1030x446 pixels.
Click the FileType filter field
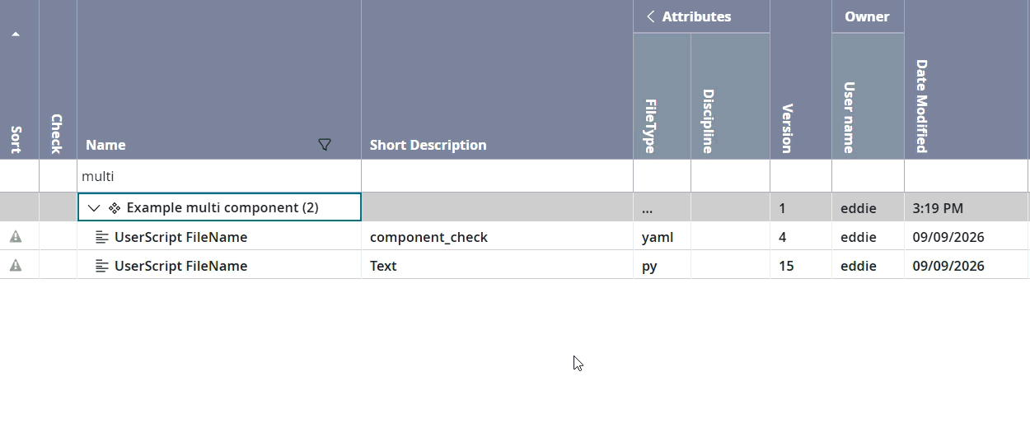[x=662, y=176]
